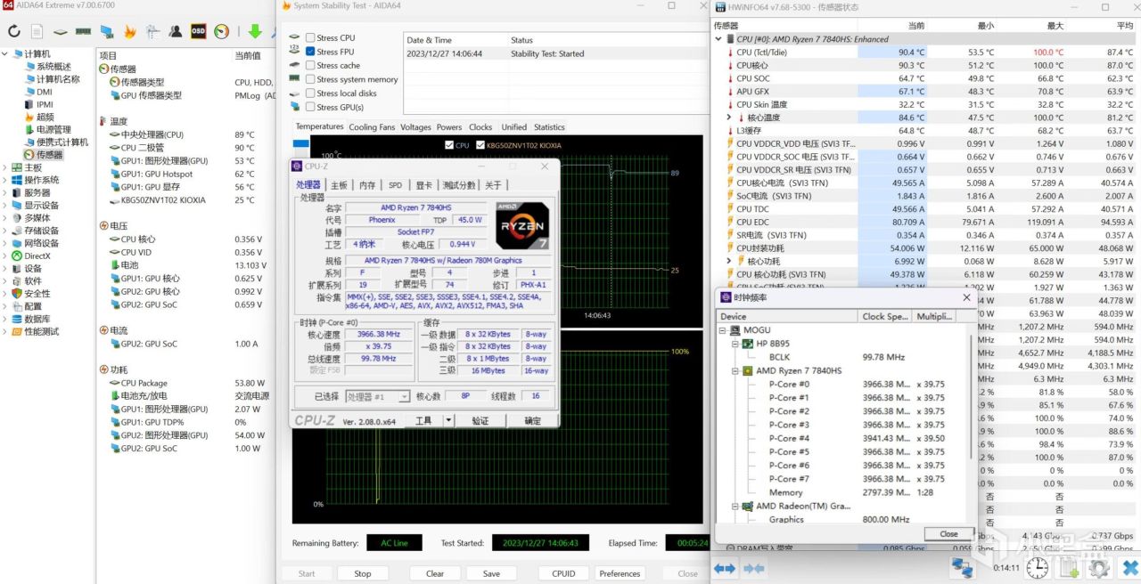Open Preferences in stability test
Screen dimensions: 1141x584
[x=620, y=573]
